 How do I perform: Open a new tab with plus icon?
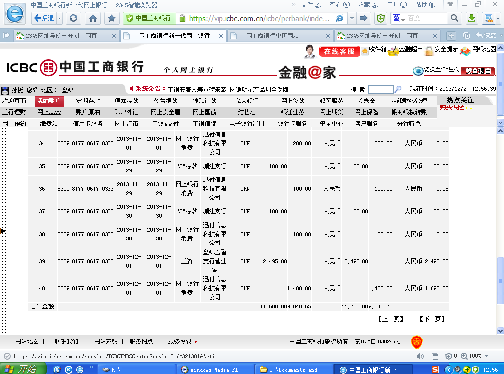pos(451,36)
